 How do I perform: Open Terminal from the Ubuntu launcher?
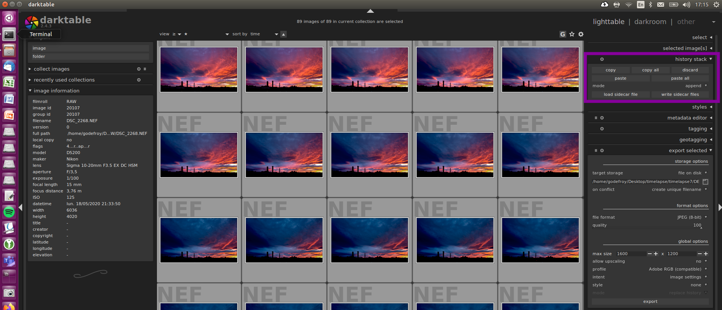click(9, 34)
